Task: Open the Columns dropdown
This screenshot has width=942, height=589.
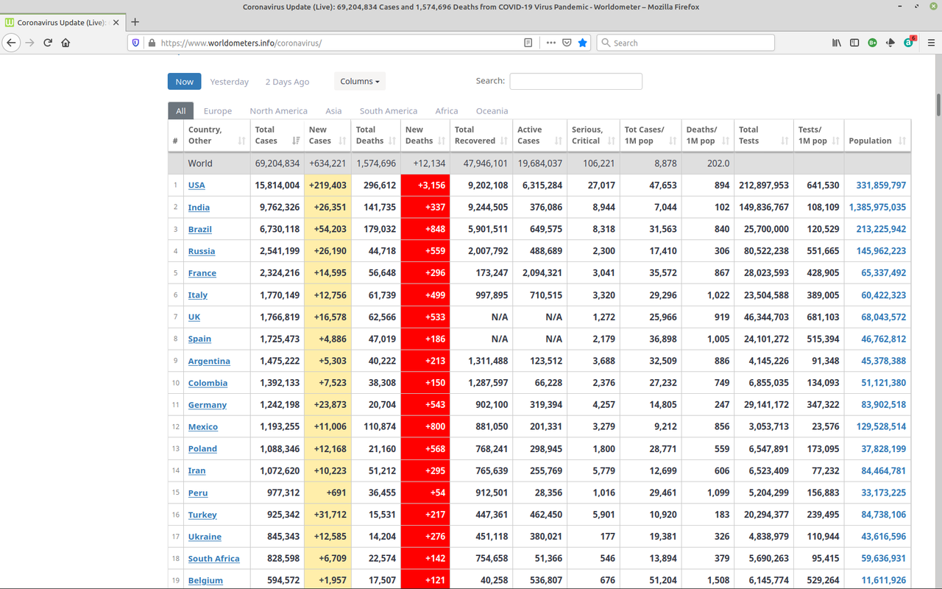Action: [x=360, y=81]
